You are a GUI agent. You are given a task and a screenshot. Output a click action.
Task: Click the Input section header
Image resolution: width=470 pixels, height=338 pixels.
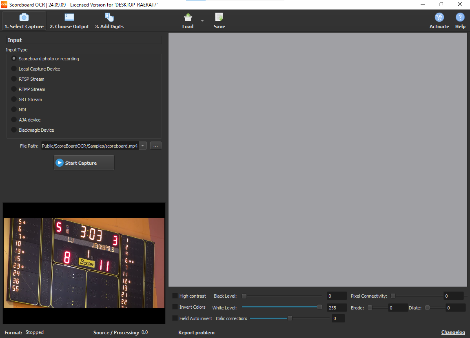pyautogui.click(x=84, y=40)
